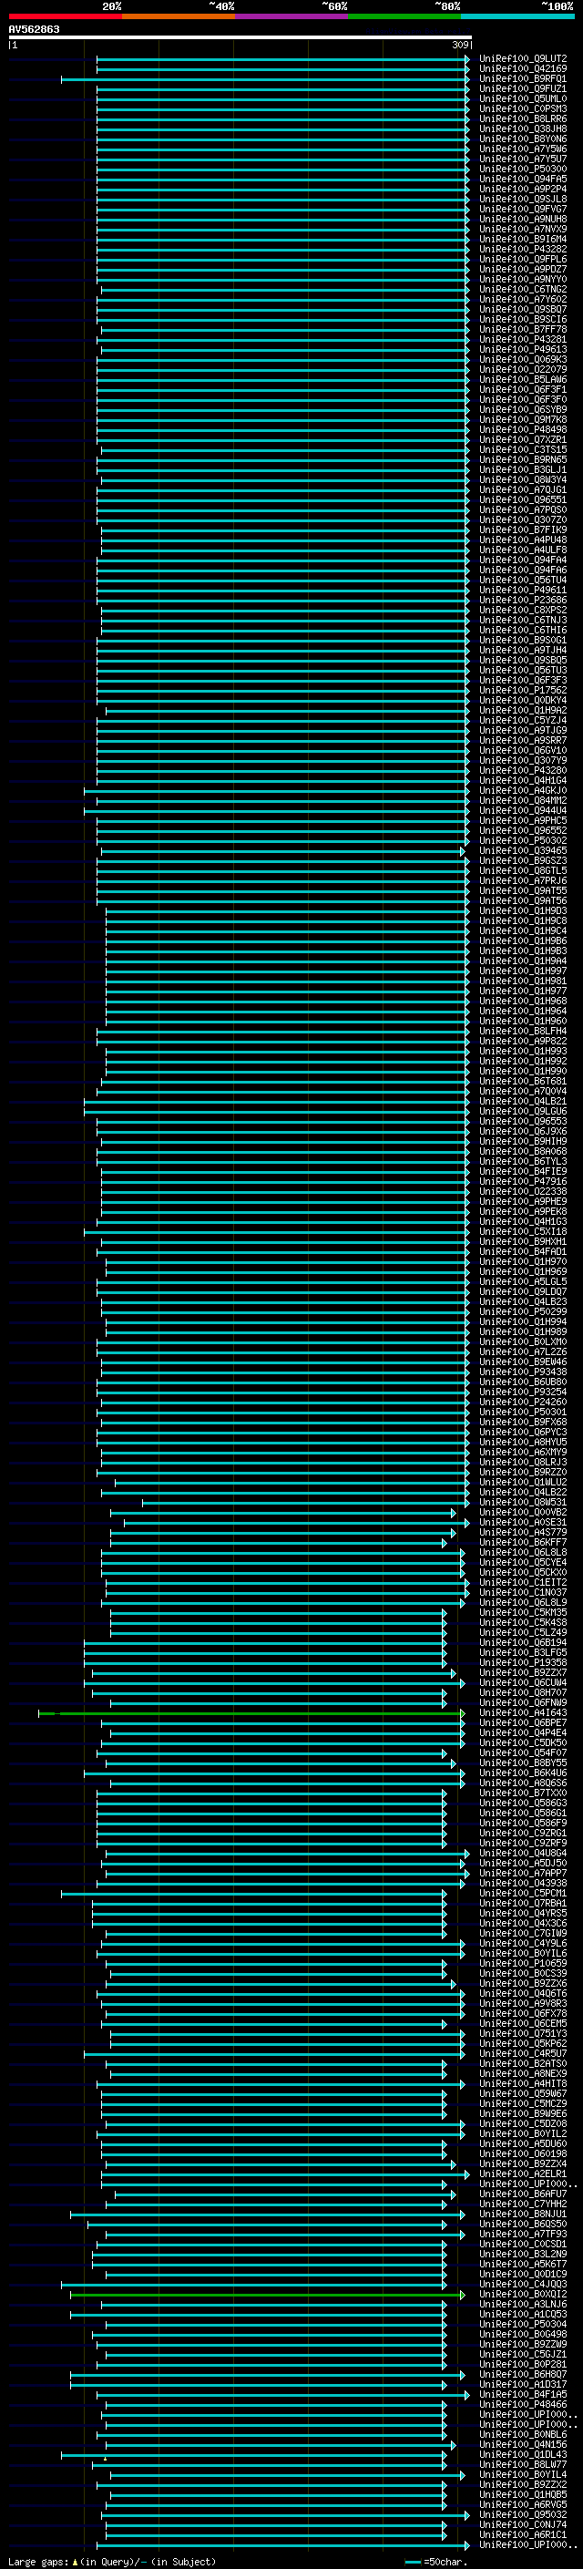Open hit UniRef100_C1EIT2
583x2569 pixels.
(x=522, y=1582)
